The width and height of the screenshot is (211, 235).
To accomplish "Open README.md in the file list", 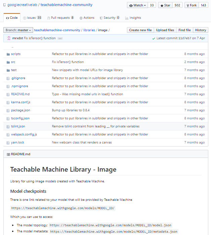I will click(20, 94).
